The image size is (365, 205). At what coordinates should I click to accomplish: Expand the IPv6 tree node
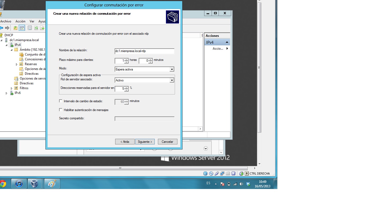click(7, 93)
